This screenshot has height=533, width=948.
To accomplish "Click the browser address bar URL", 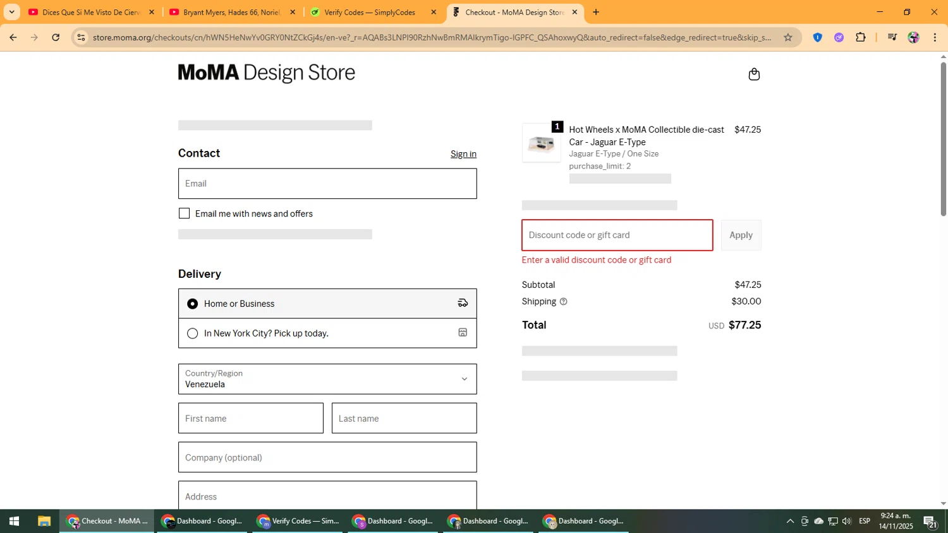I will 432,37.
